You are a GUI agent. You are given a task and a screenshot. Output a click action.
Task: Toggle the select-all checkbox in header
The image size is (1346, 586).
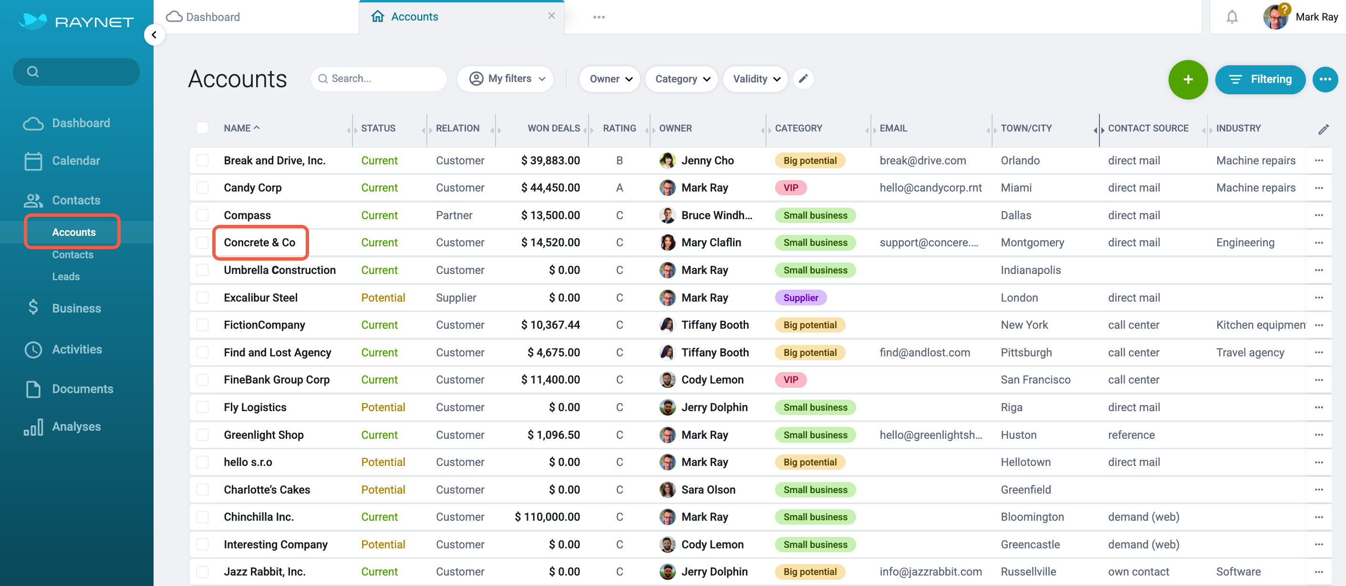(x=202, y=128)
